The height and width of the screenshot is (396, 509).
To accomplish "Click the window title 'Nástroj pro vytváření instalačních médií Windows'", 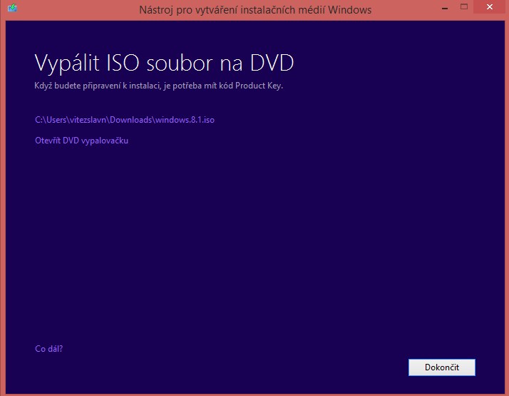I will pyautogui.click(x=254, y=10).
